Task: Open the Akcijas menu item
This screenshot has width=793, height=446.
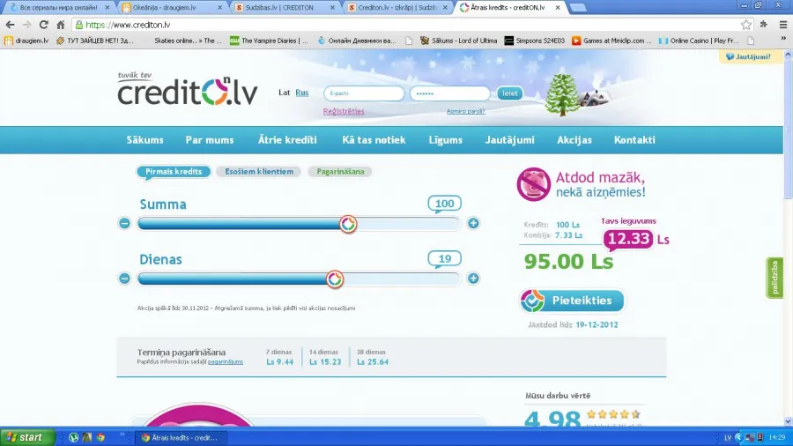Action: click(x=574, y=140)
